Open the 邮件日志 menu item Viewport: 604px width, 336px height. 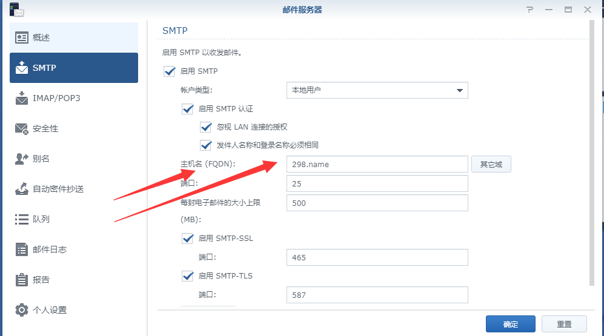[50, 249]
